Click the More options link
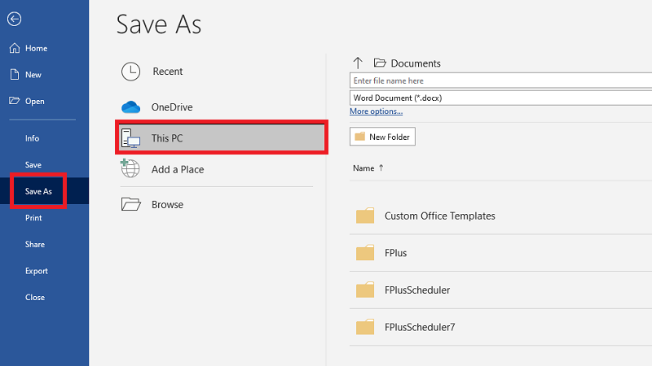Screen dimensions: 652x366 pos(376,111)
